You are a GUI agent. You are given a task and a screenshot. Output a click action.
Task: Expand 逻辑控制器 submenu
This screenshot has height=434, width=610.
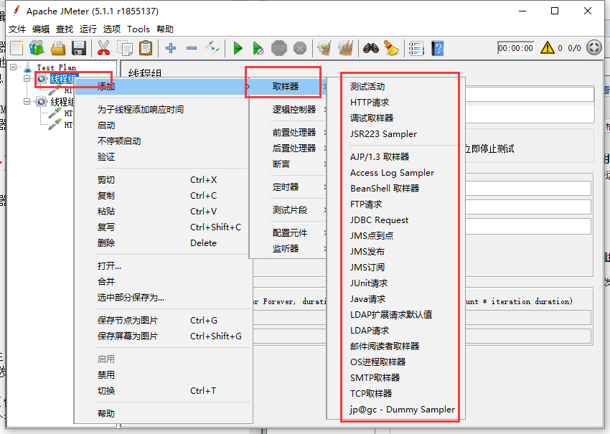coord(288,110)
